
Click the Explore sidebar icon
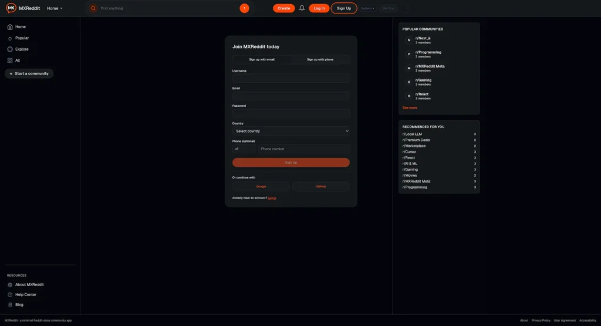[10, 49]
